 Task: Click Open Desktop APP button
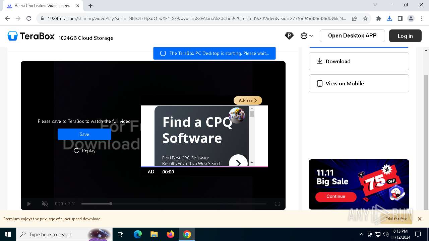point(352,36)
